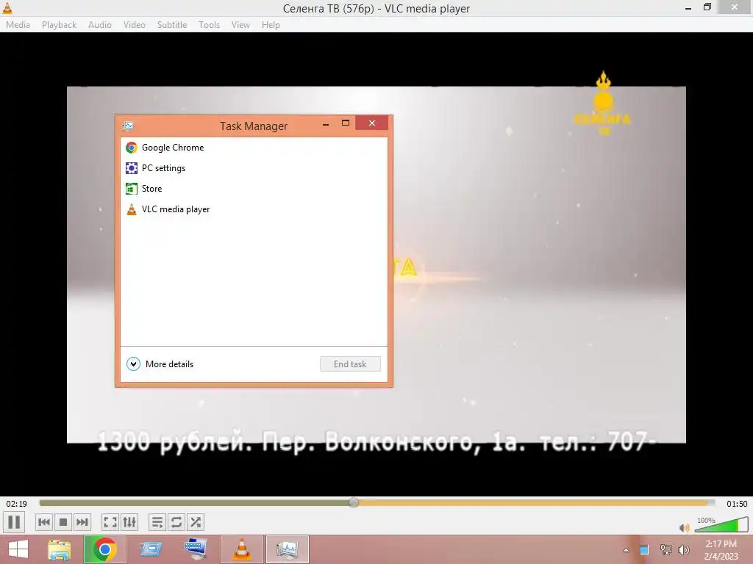Stop playback with the stop button
Screen dimensions: 753x564
coord(63,522)
